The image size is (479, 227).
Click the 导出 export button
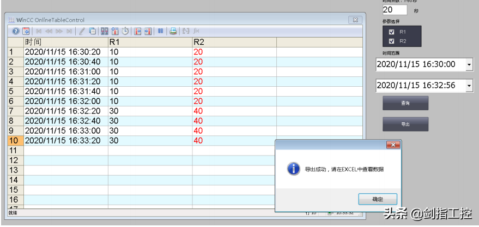405,124
